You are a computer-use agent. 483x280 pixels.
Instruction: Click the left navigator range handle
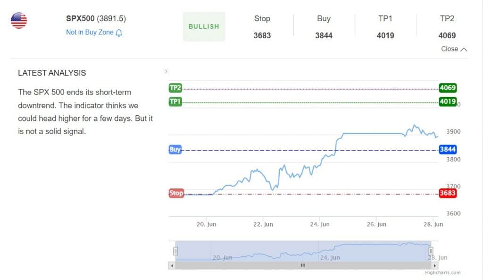click(175, 251)
